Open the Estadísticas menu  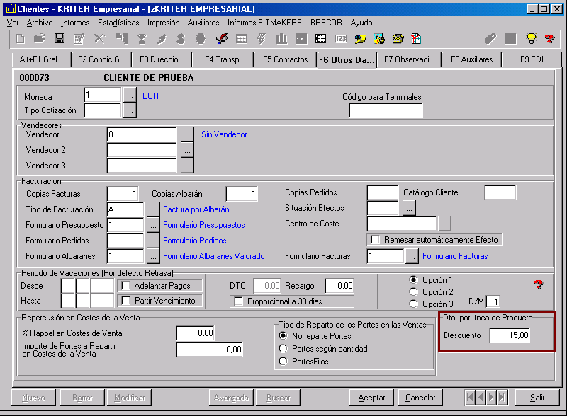click(118, 23)
